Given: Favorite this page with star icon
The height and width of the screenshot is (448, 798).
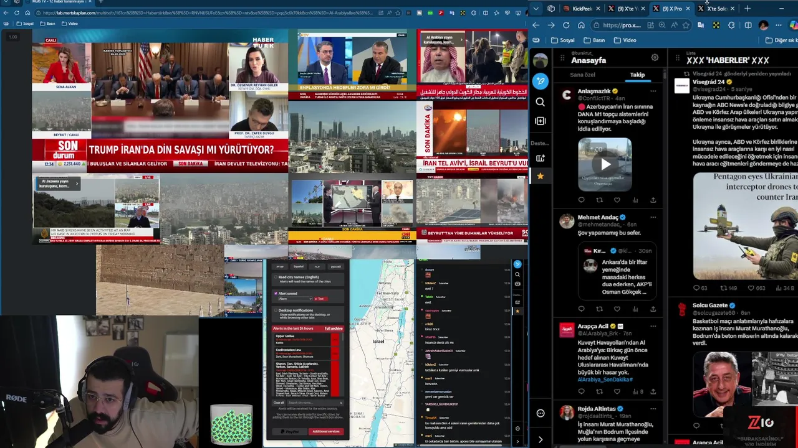Looking at the screenshot, I should [x=686, y=25].
